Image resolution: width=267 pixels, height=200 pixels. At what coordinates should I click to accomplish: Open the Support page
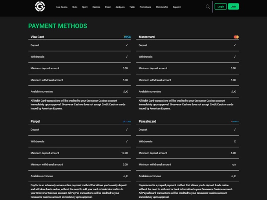click(x=177, y=7)
